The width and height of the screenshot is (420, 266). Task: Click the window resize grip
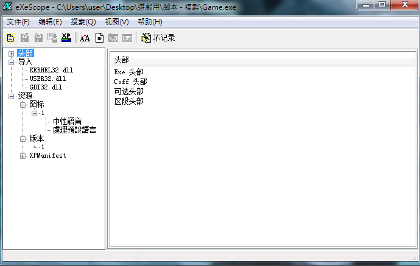tap(415, 257)
